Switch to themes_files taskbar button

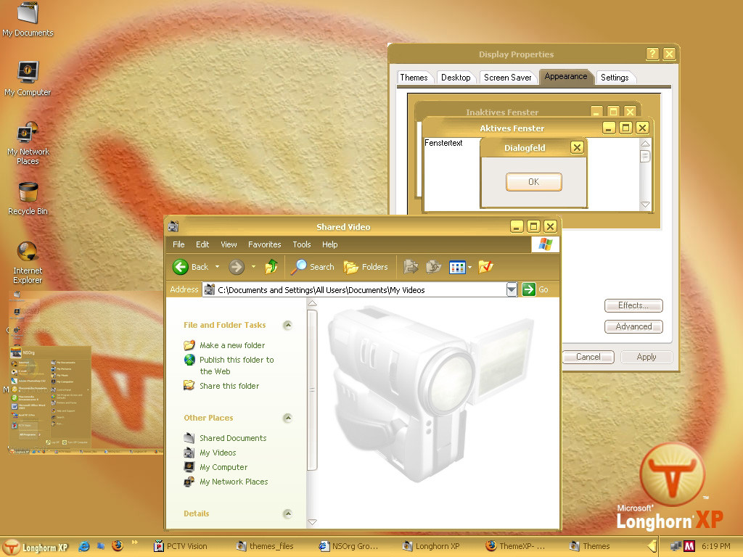coord(266,546)
